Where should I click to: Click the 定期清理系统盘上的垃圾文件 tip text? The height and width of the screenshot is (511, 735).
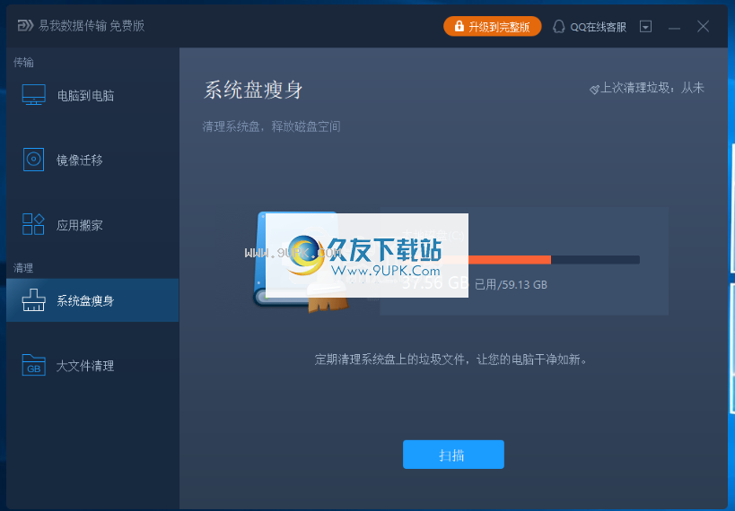pos(451,359)
